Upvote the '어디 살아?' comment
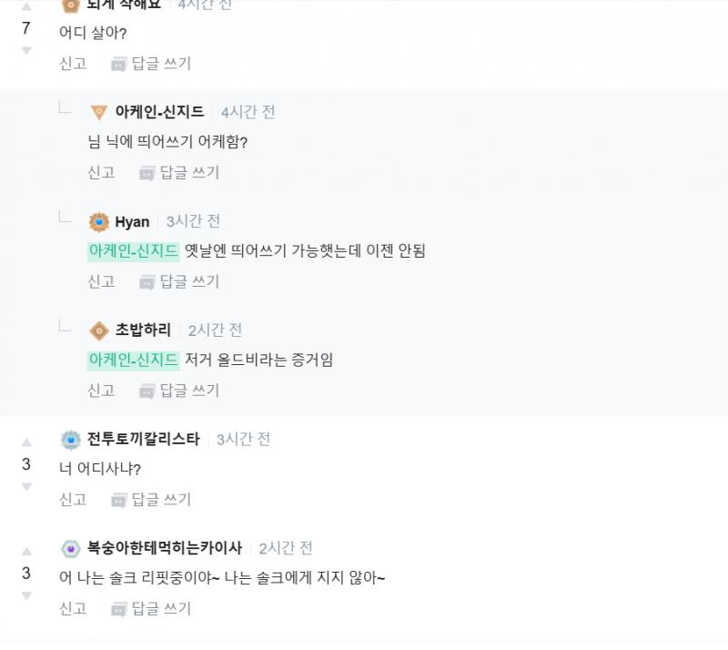The height and width of the screenshot is (650, 728). pos(26,7)
